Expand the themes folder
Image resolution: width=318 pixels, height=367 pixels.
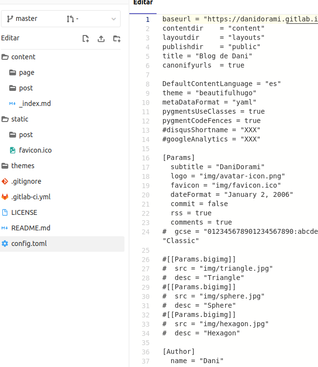(22, 166)
